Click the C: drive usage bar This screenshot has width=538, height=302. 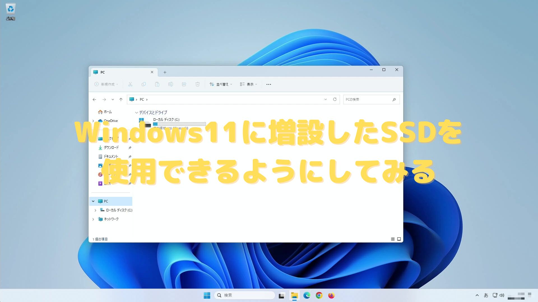(179, 124)
